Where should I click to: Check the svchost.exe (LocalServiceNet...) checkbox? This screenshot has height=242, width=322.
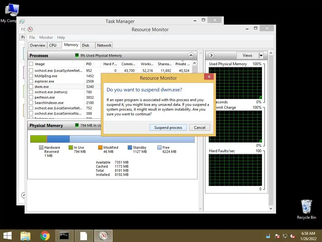pos(31,108)
